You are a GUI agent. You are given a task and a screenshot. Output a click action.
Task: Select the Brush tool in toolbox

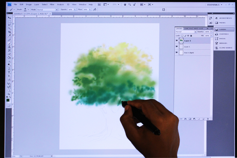[9, 43]
